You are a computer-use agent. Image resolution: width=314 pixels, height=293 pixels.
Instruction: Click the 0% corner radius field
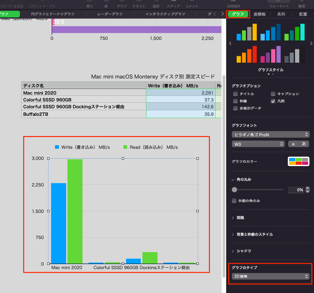tap(297, 190)
